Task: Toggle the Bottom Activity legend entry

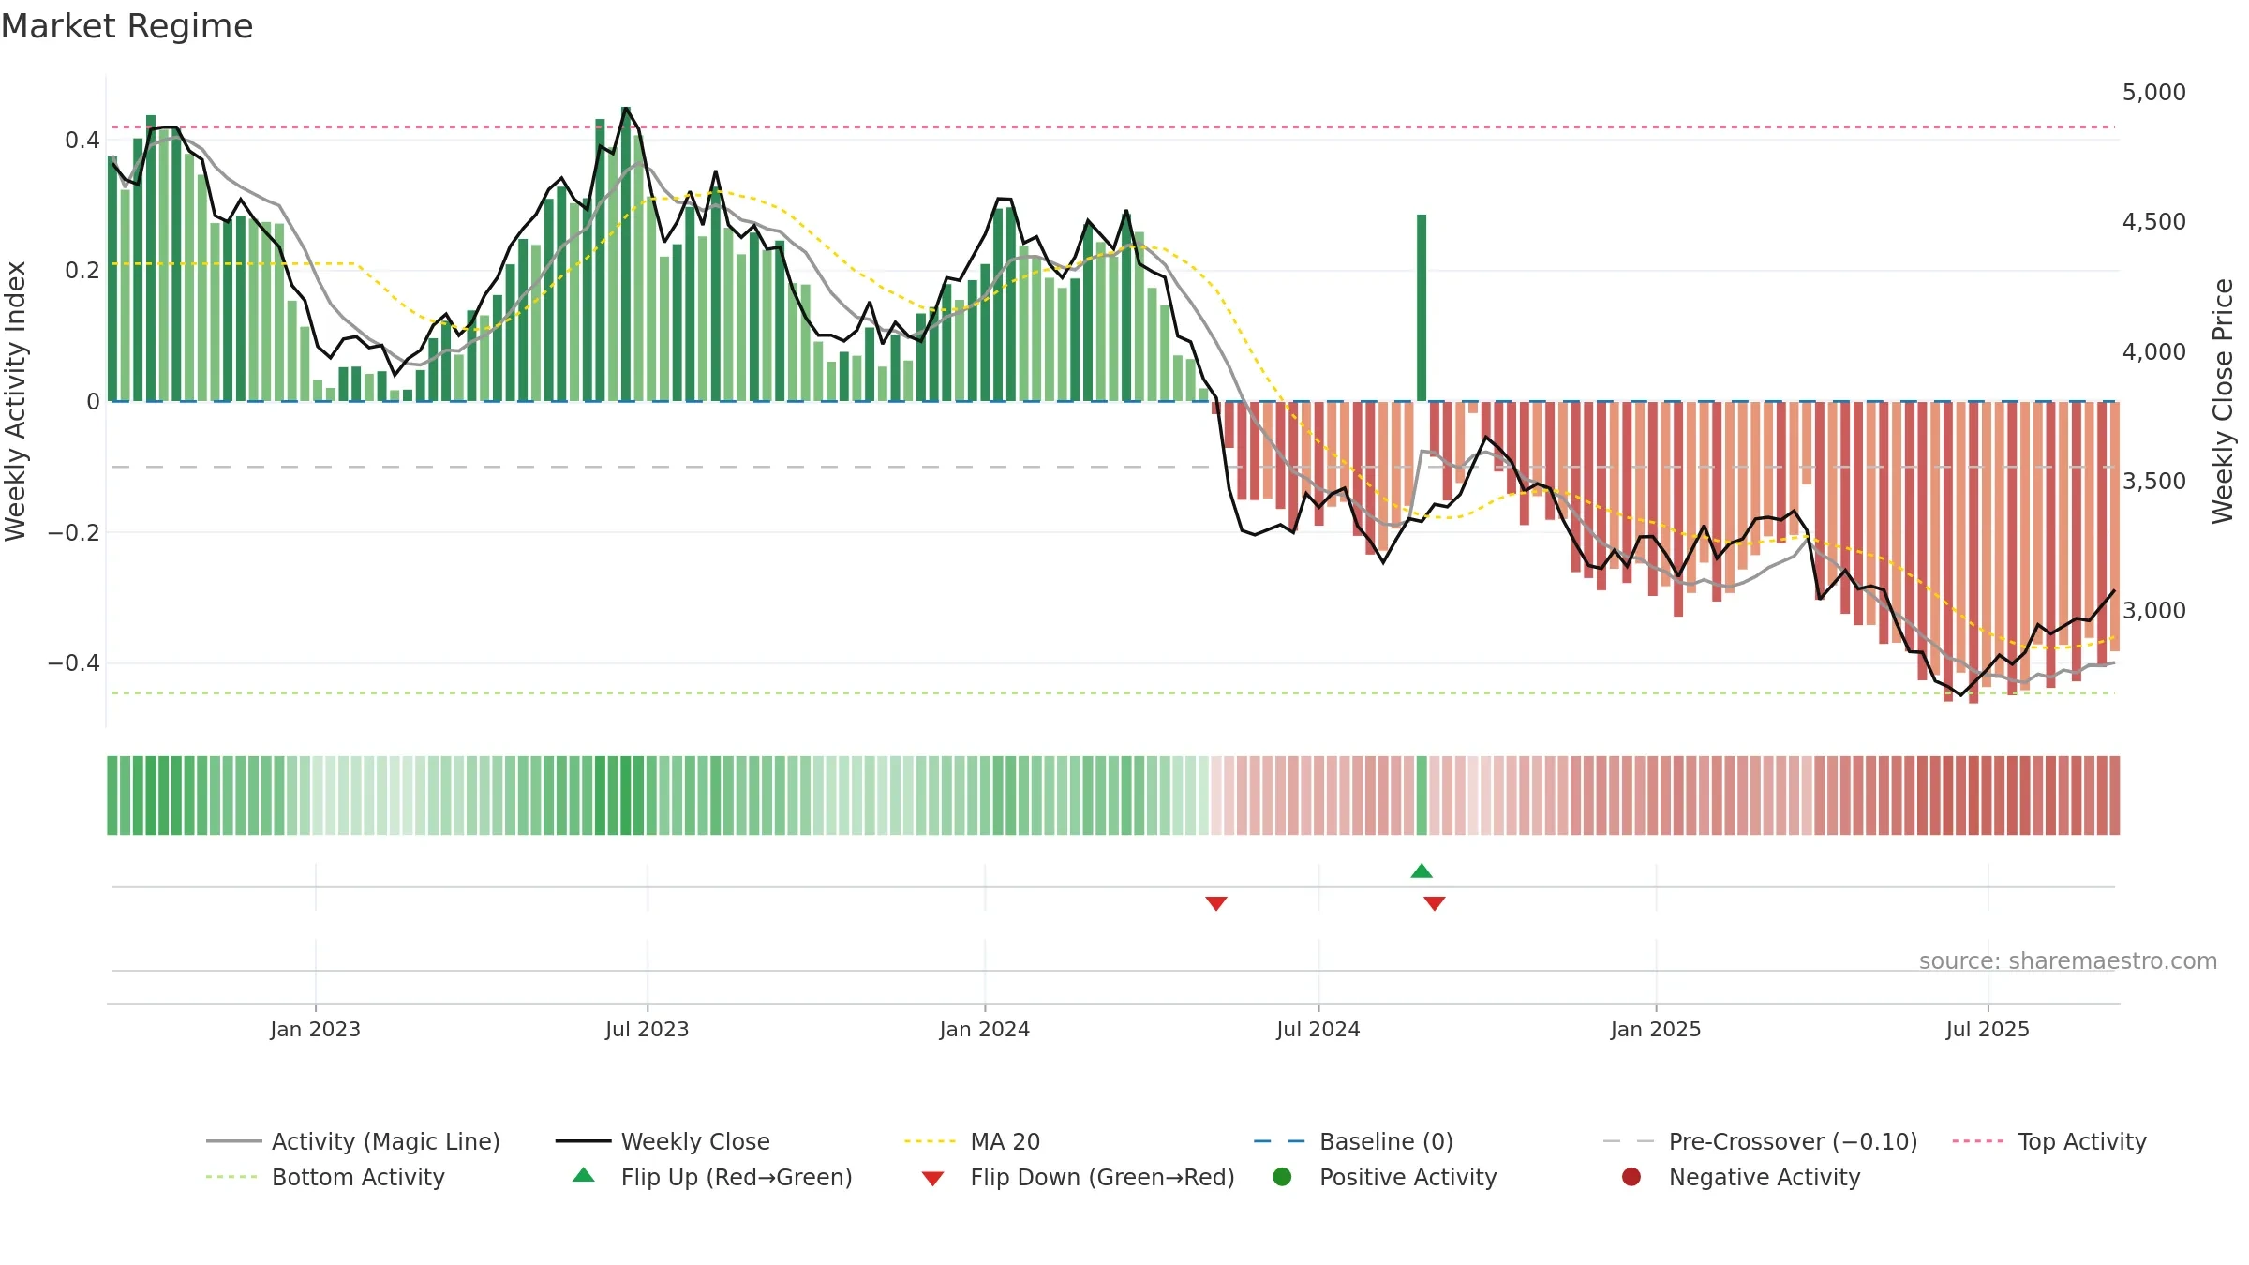Action: coord(325,1177)
